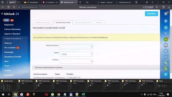This screenshot has height=97, width=172.
Task: Open the volume icon in the tray
Action: click(x=151, y=95)
